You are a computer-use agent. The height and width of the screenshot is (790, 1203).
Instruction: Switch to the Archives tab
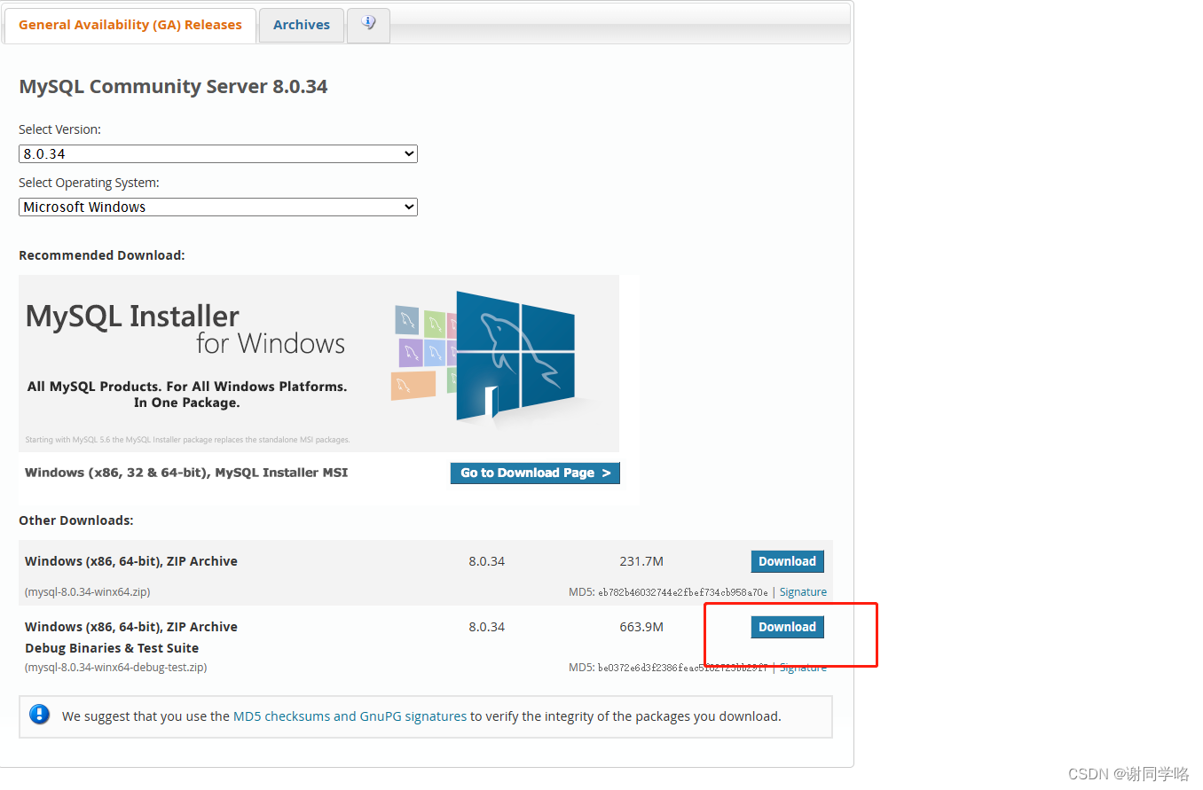tap(301, 25)
